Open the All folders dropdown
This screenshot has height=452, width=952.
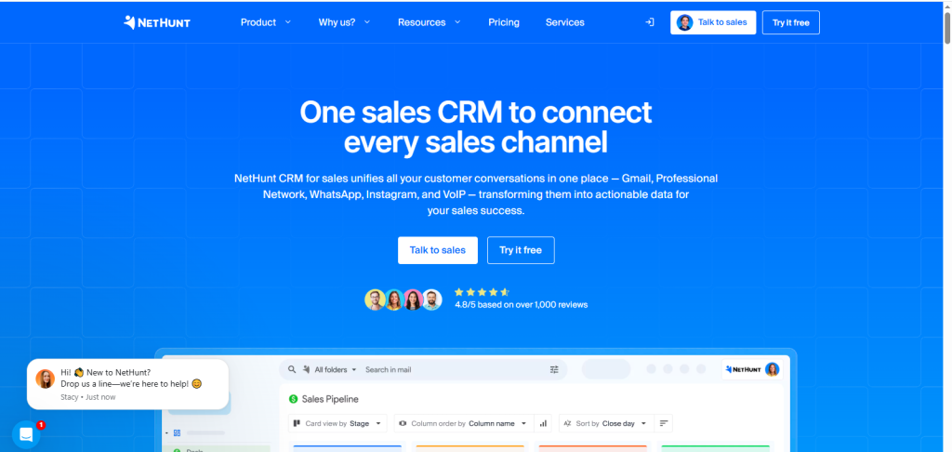[330, 369]
